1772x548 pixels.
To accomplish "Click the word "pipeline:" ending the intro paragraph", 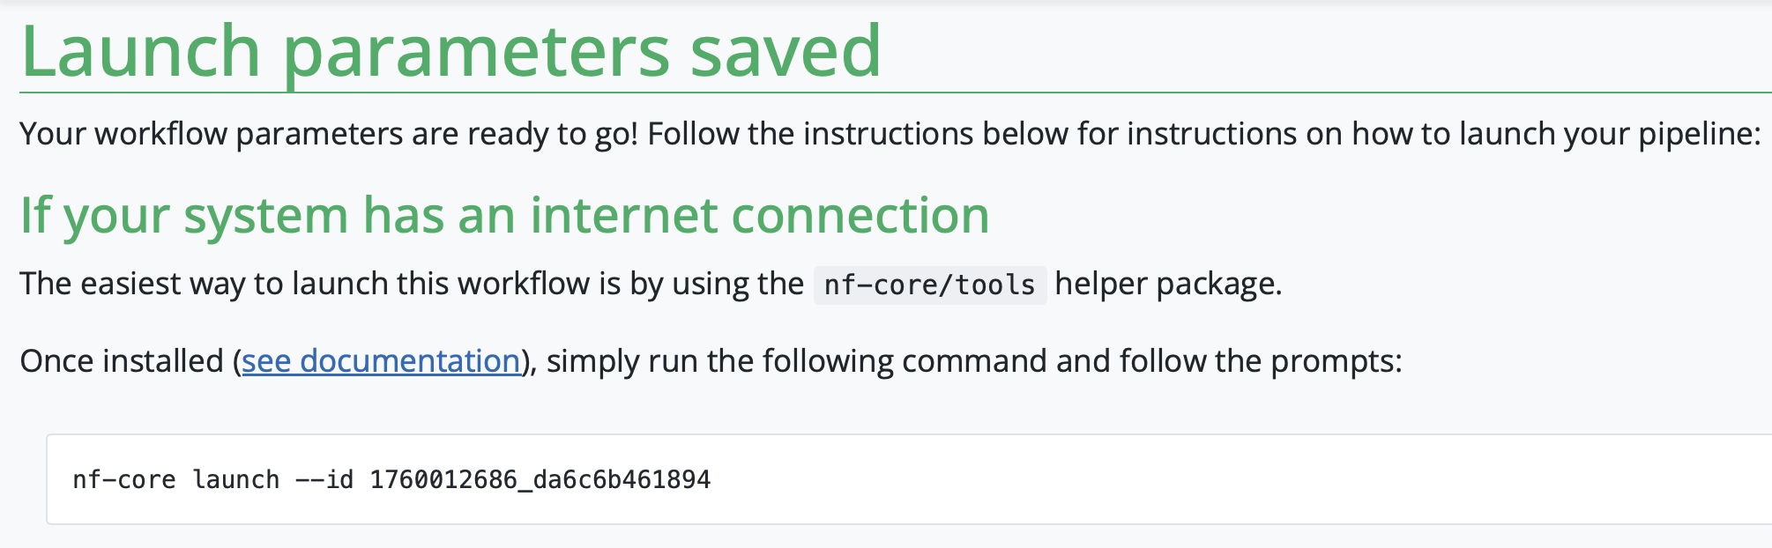I will (1699, 134).
